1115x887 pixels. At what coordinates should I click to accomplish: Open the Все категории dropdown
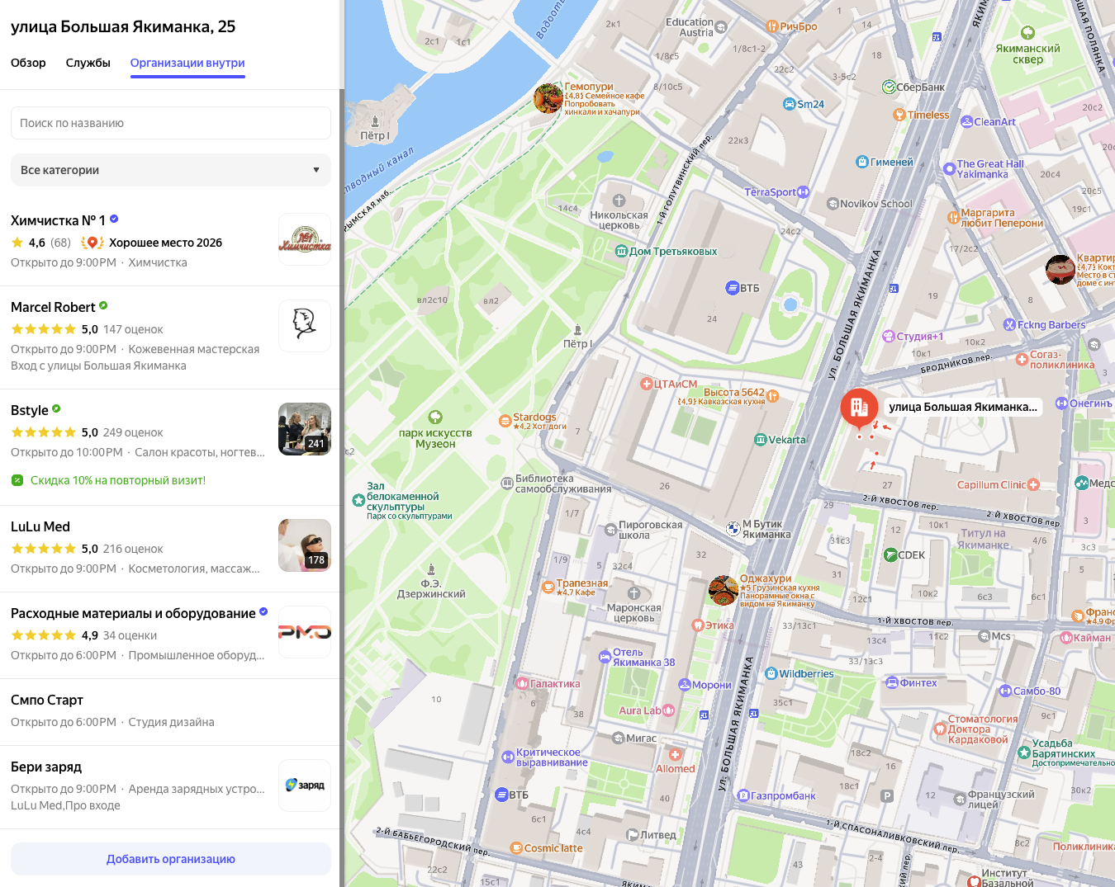coord(170,170)
